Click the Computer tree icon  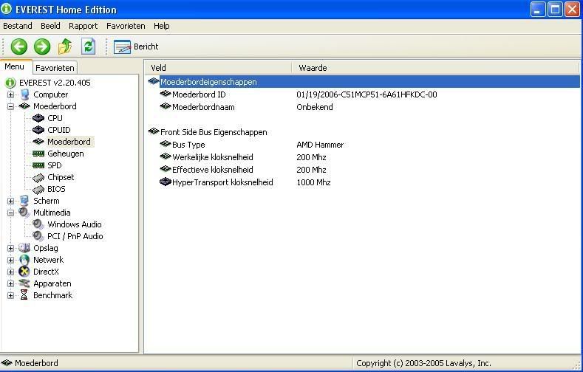[24, 94]
